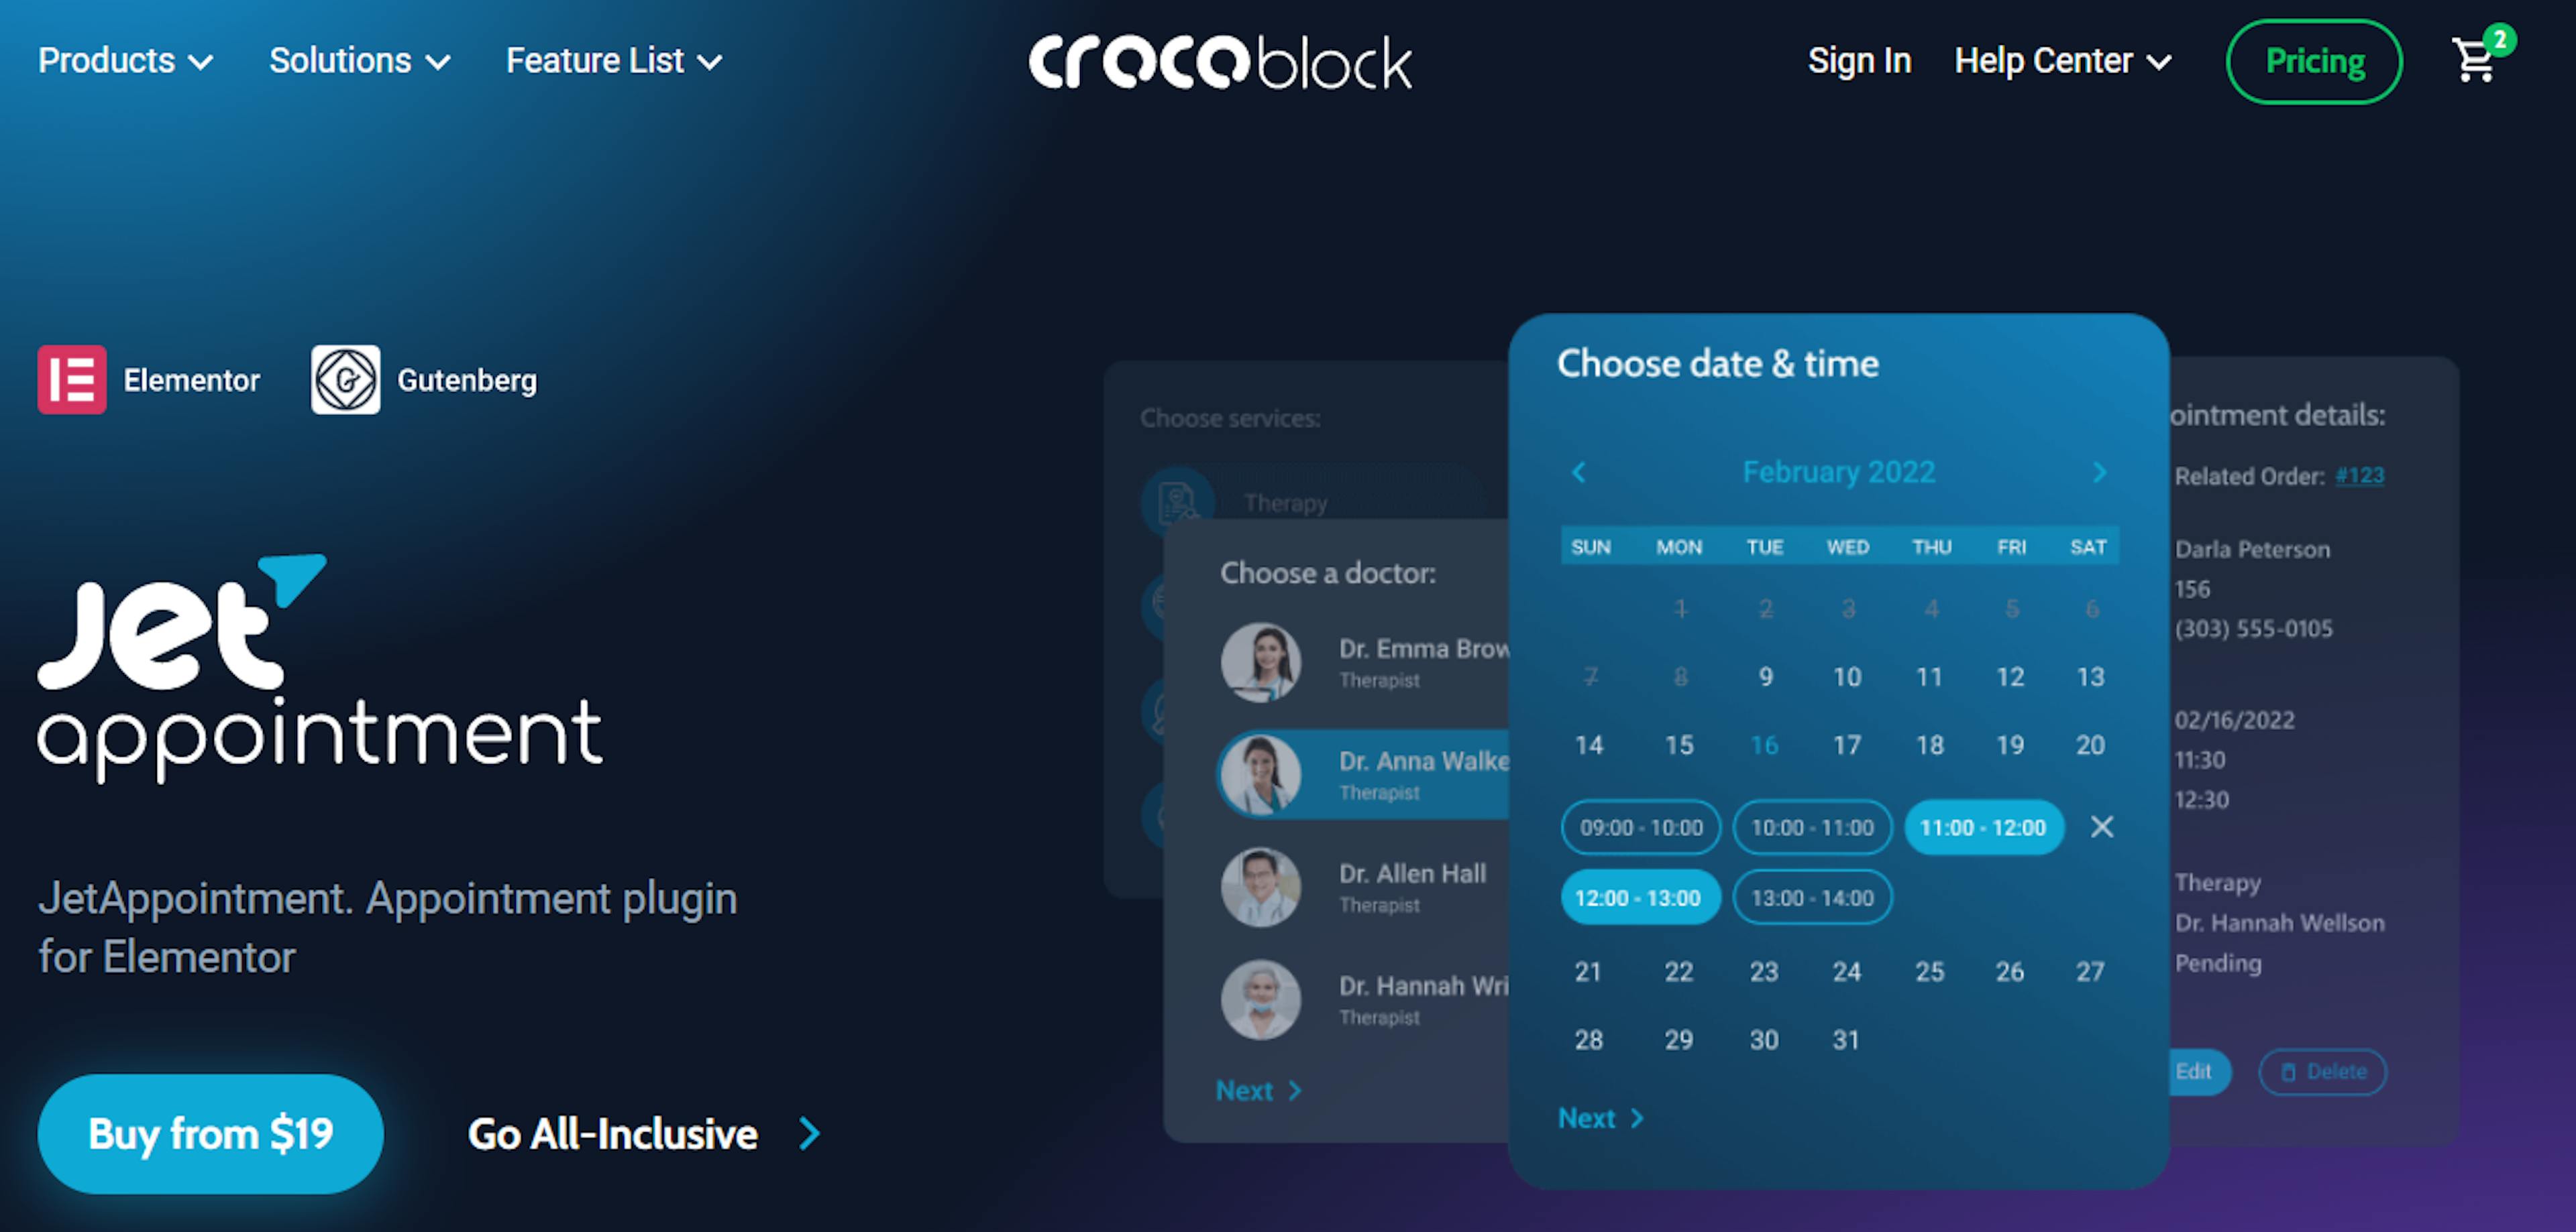Viewport: 2576px width, 1232px height.
Task: Expand the Products dropdown menu
Action: click(123, 61)
